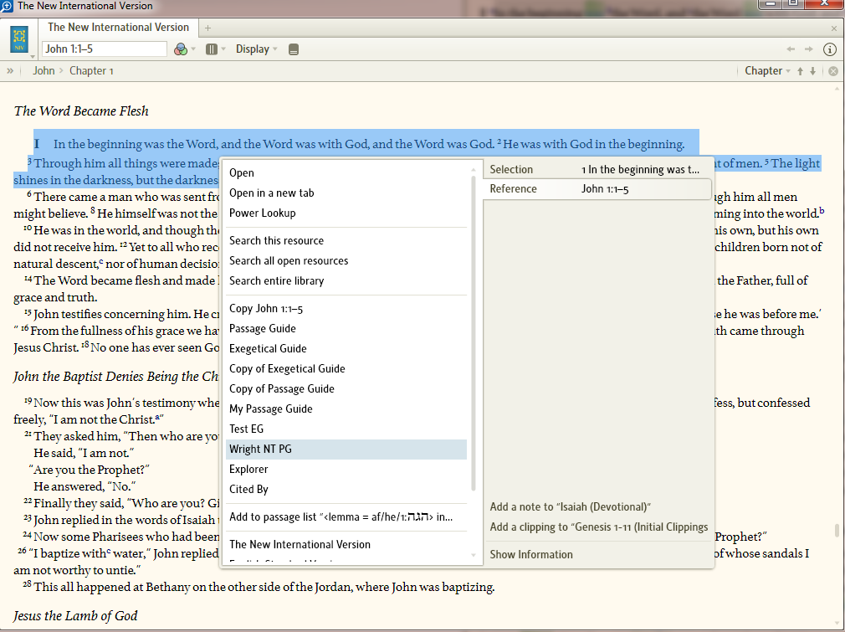845x632 pixels.
Task: Open the columns layout dropdown arrow
Action: (x=223, y=49)
